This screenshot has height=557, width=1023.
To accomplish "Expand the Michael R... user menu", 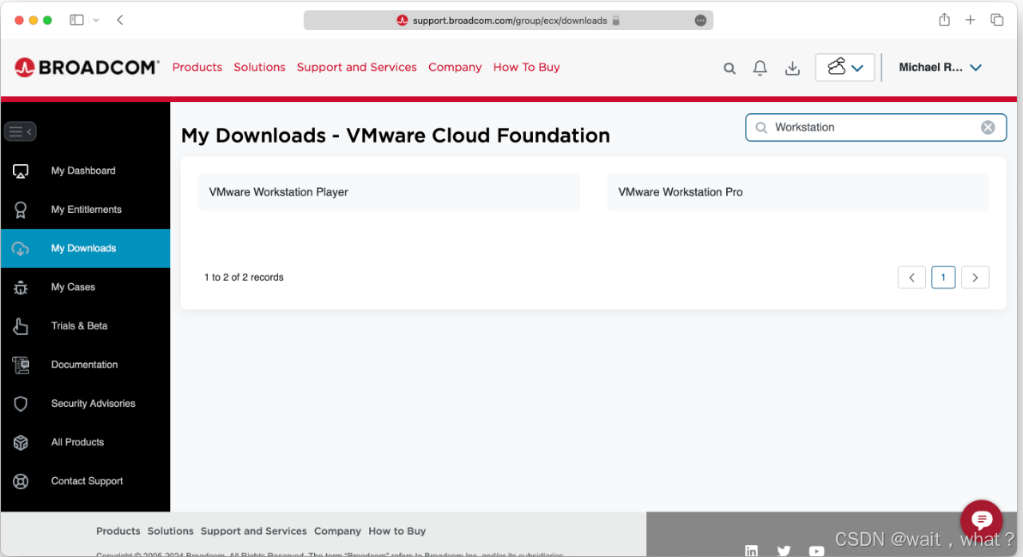I will (x=940, y=67).
